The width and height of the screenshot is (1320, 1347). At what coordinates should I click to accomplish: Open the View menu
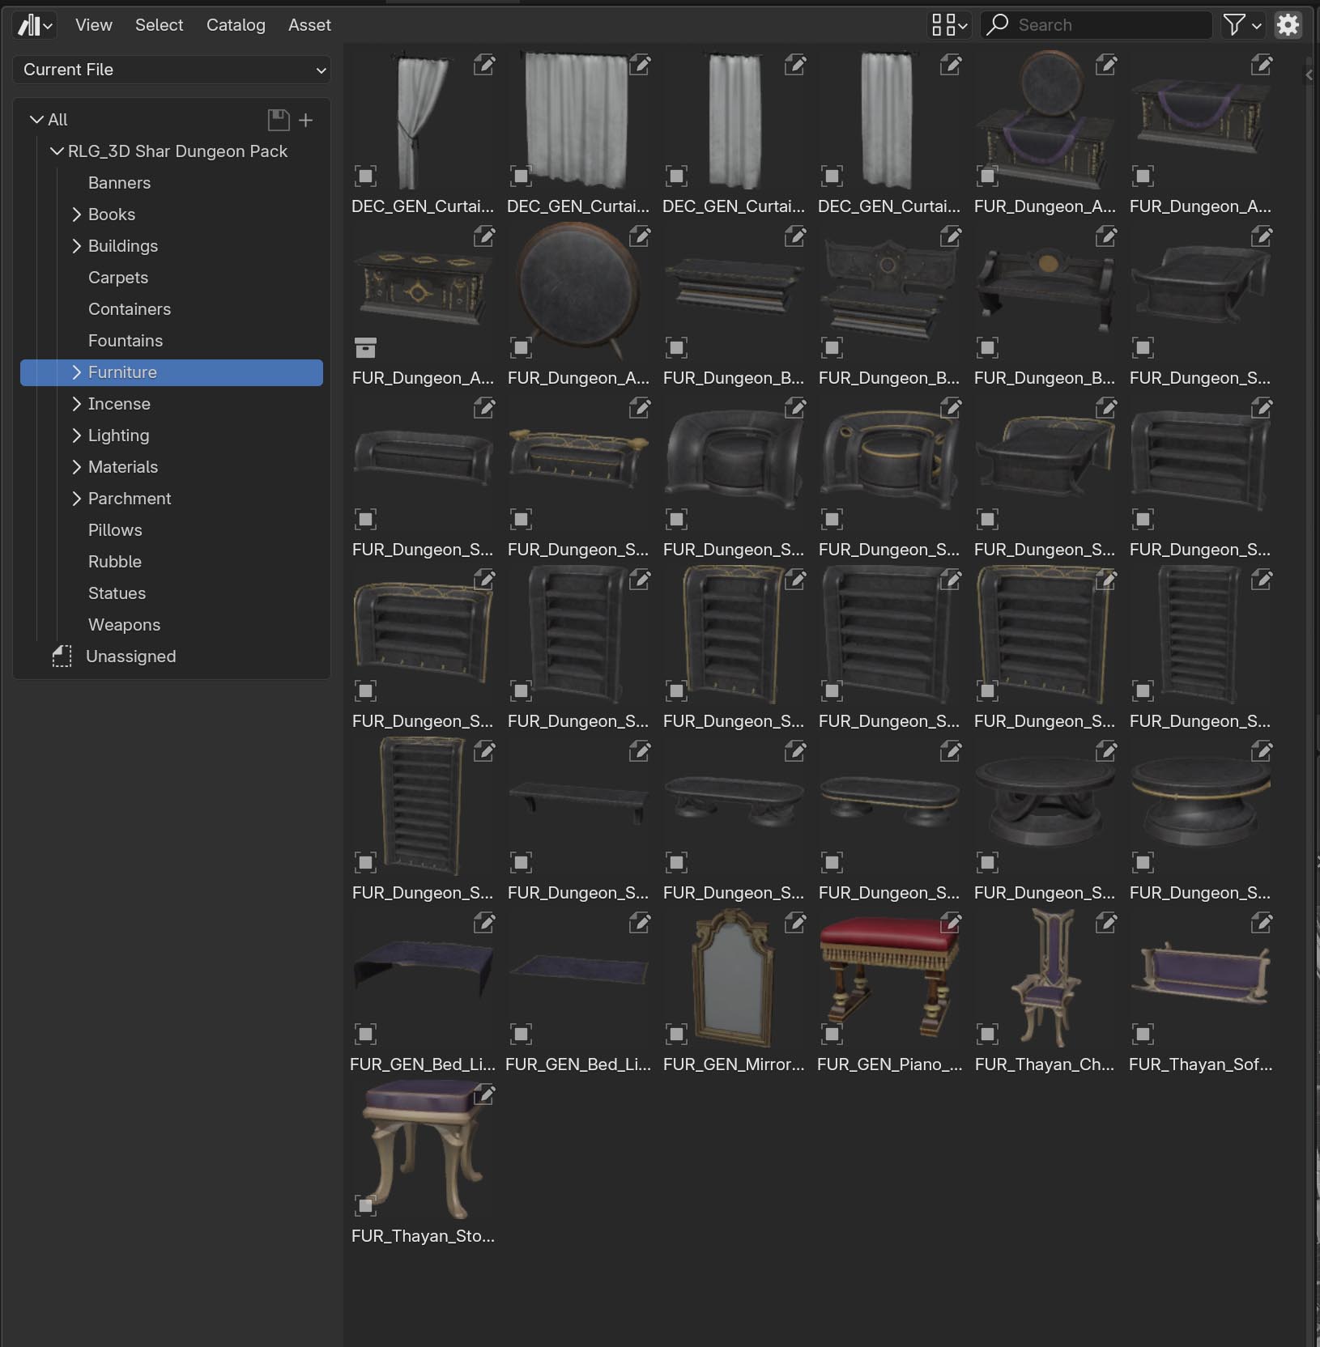click(x=94, y=25)
